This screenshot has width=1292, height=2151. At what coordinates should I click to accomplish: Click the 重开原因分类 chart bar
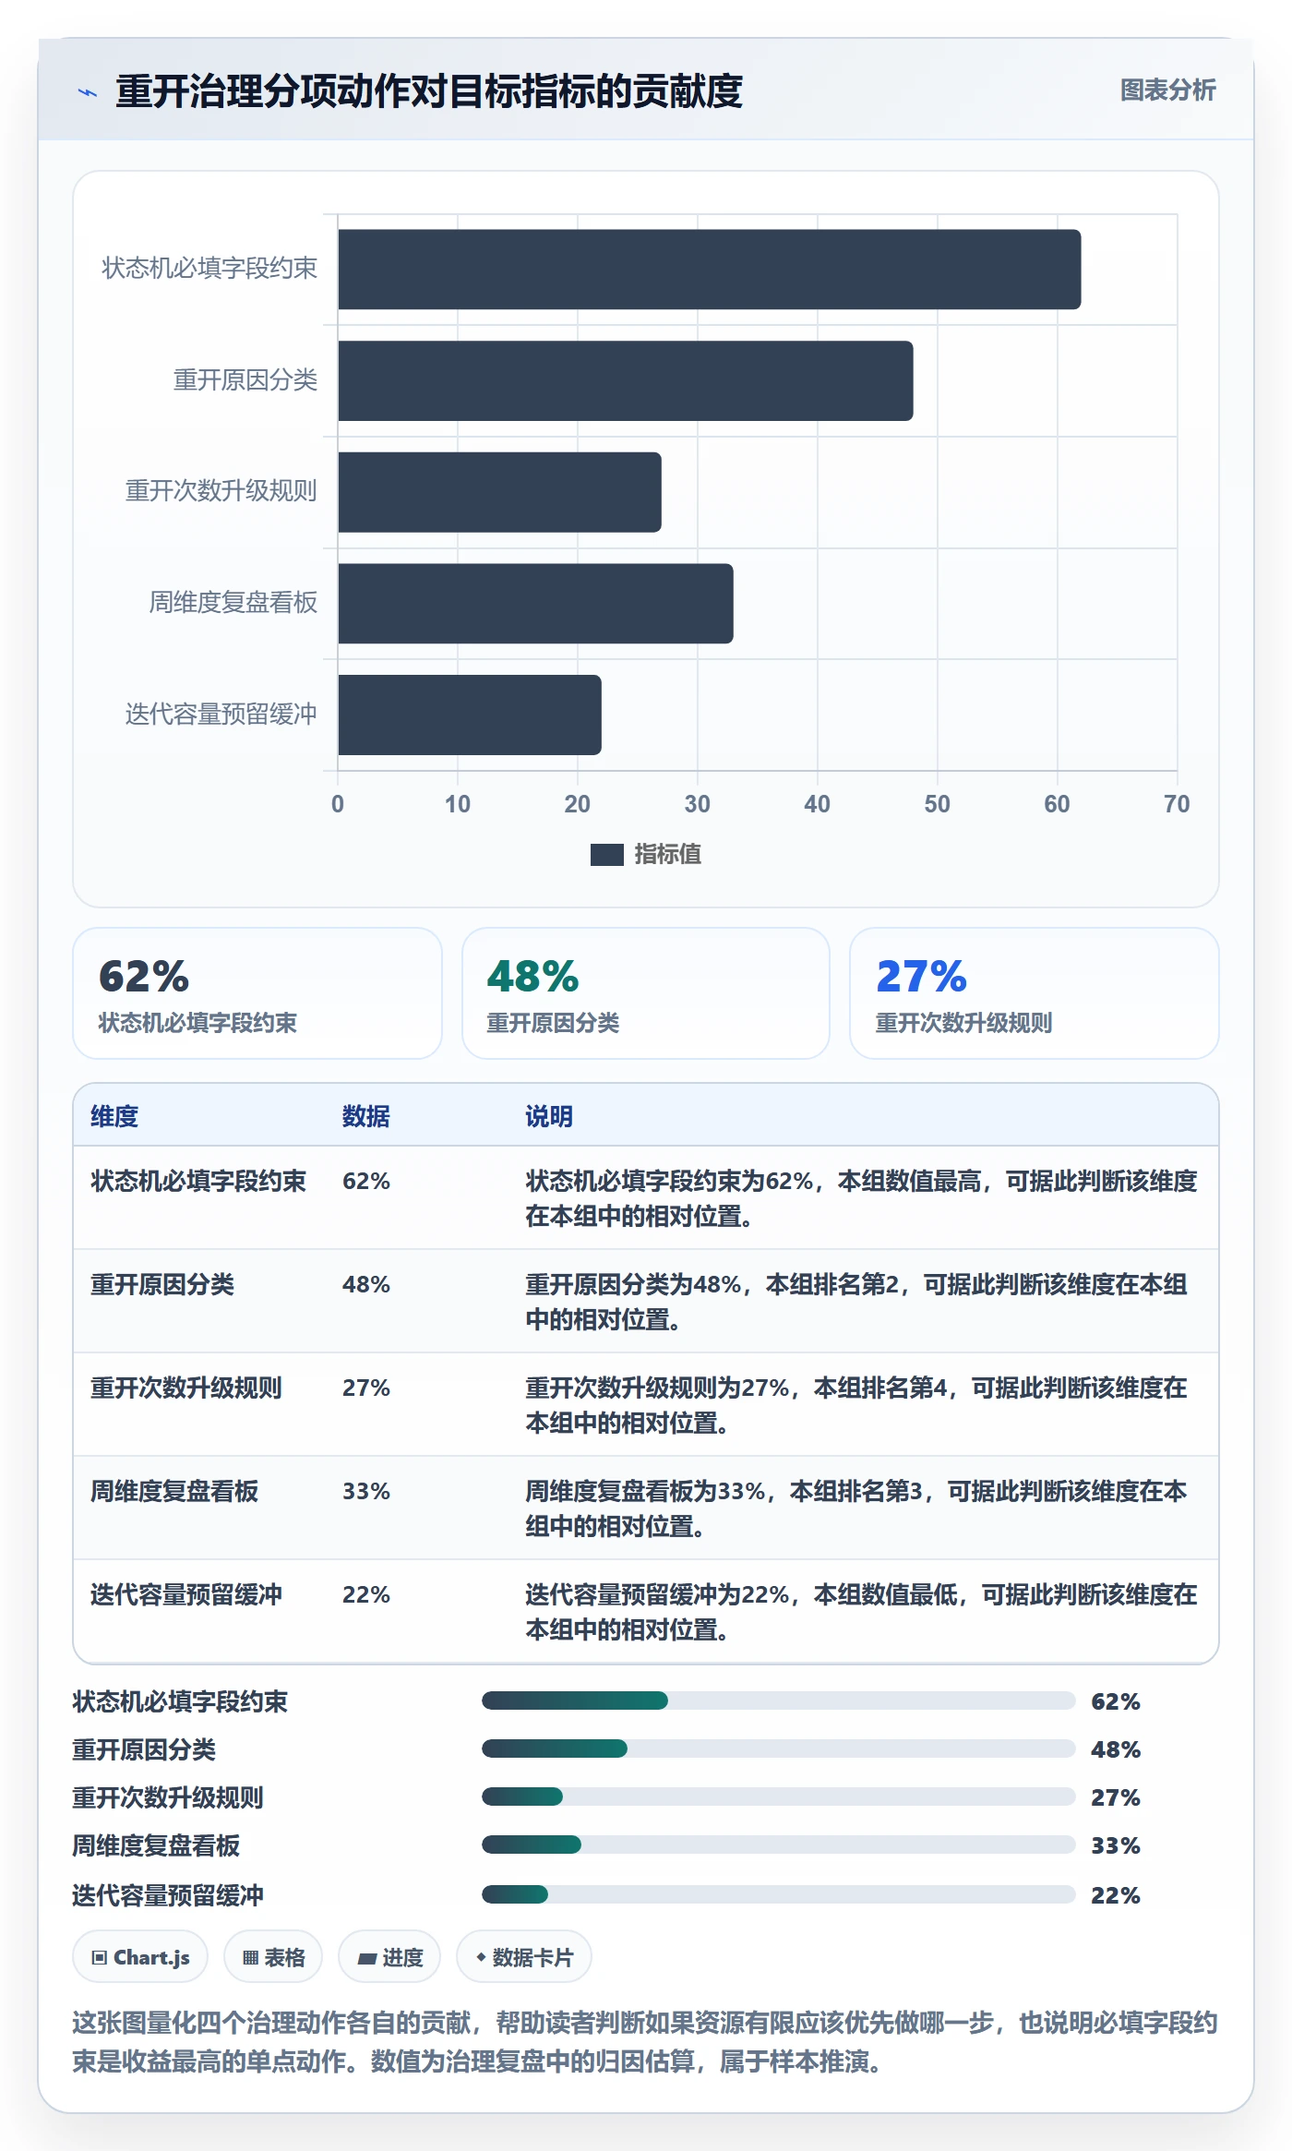click(x=625, y=380)
